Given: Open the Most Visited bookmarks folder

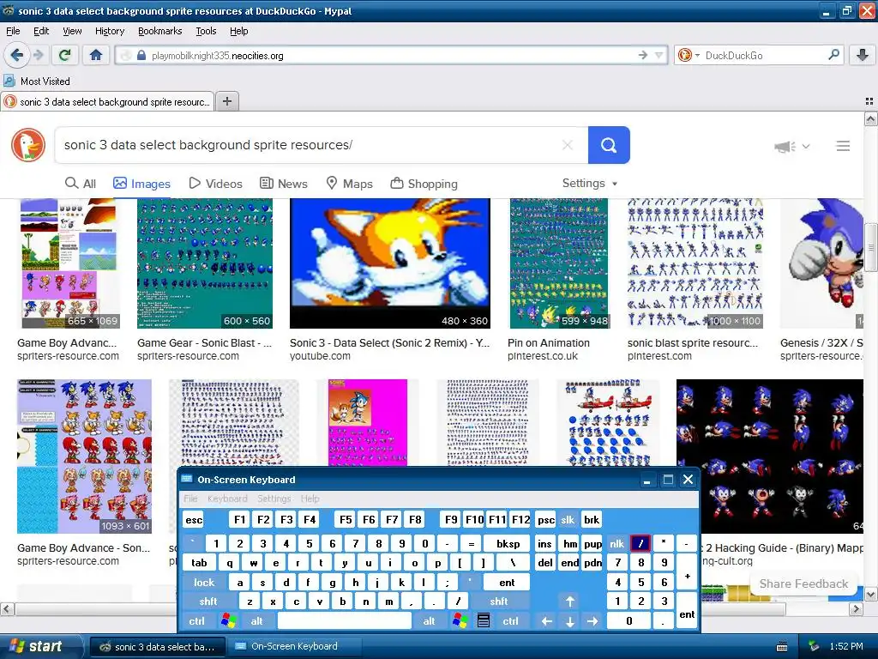Looking at the screenshot, I should (x=37, y=82).
